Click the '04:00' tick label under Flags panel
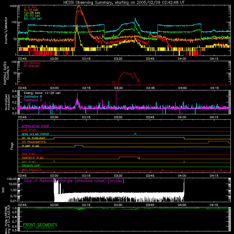 [x=182, y=176]
